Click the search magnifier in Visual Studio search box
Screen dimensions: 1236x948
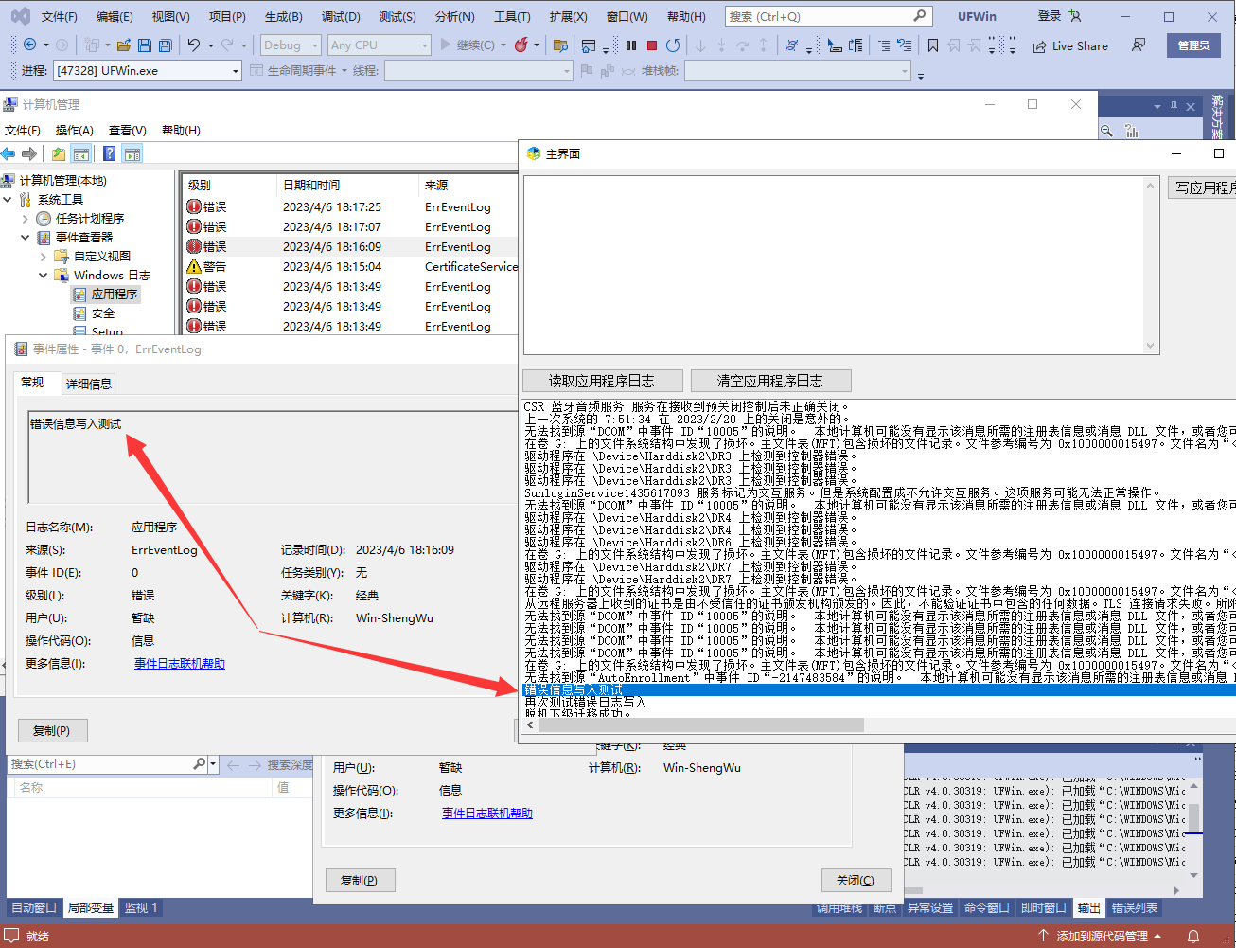pyautogui.click(x=919, y=16)
